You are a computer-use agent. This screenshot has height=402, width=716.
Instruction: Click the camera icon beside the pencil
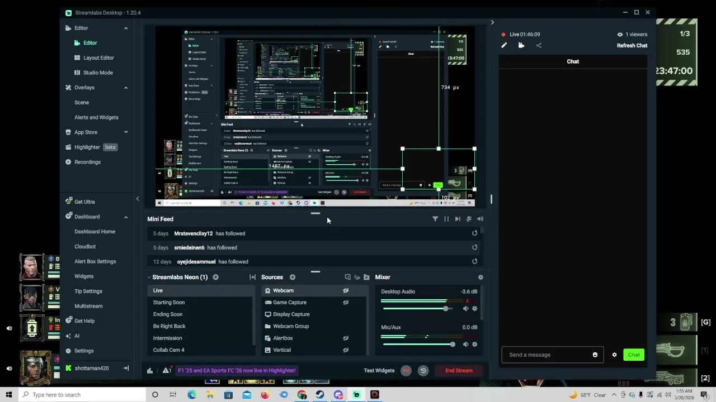point(521,46)
